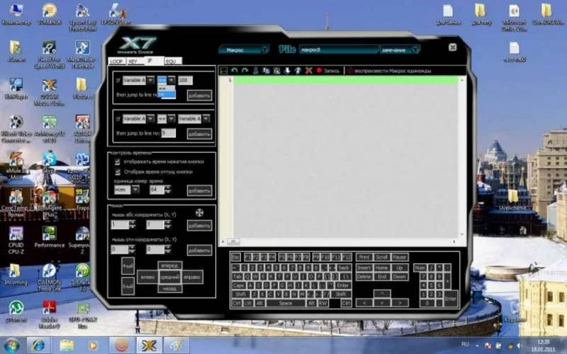Open the Incoming folder on desktop
The width and height of the screenshot is (567, 354).
(x=16, y=275)
